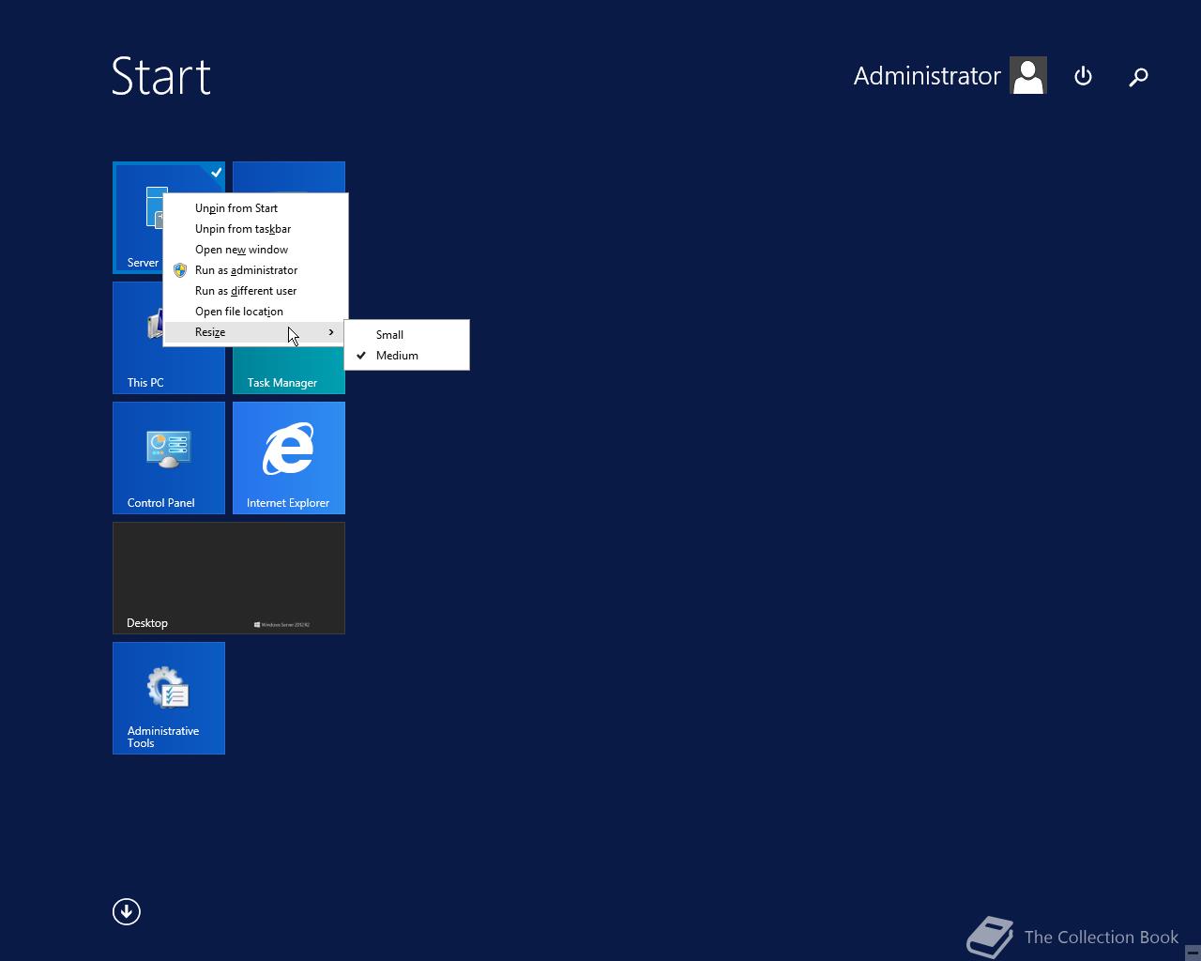
Task: Choose Unpin from taskbar
Action: 255,229
